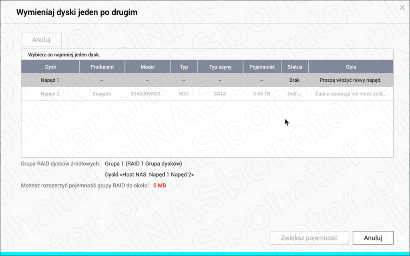Click the Status column header
The width and height of the screenshot is (410, 256).
point(295,67)
